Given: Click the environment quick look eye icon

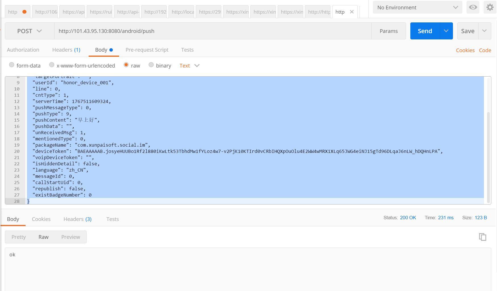Looking at the screenshot, I should [473, 7].
